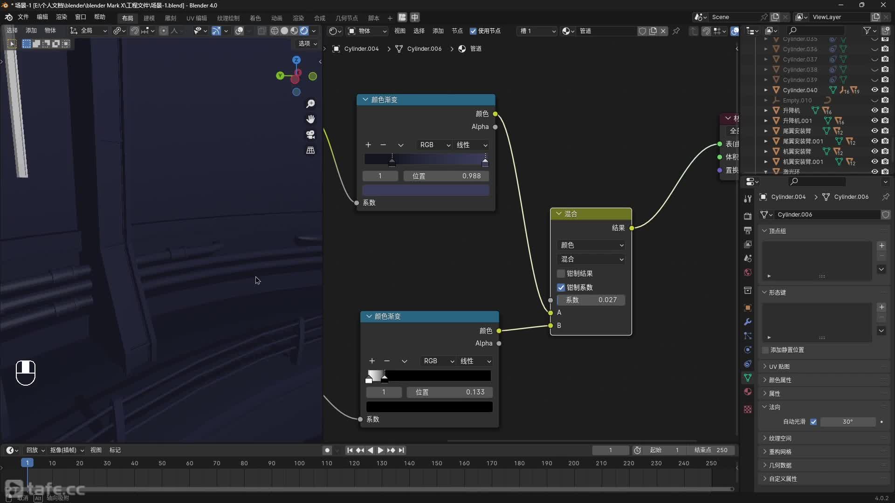The image size is (895, 503).
Task: Enable the 添加静置位置 checkbox
Action: 765,350
